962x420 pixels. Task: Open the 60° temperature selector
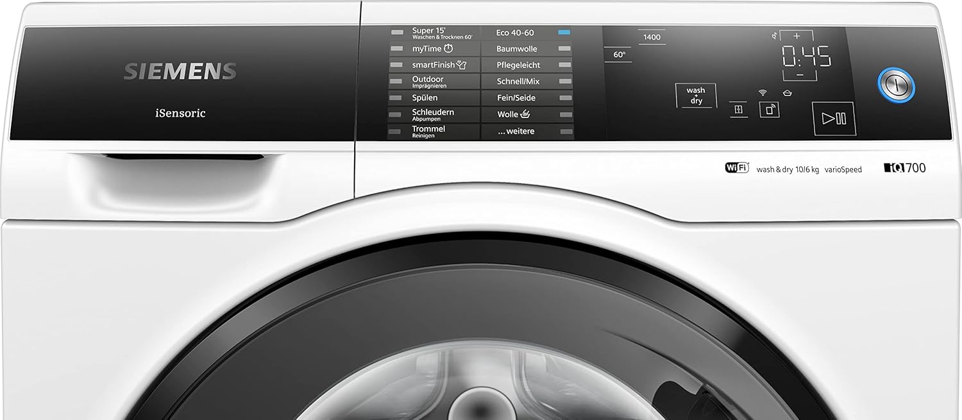(619, 55)
